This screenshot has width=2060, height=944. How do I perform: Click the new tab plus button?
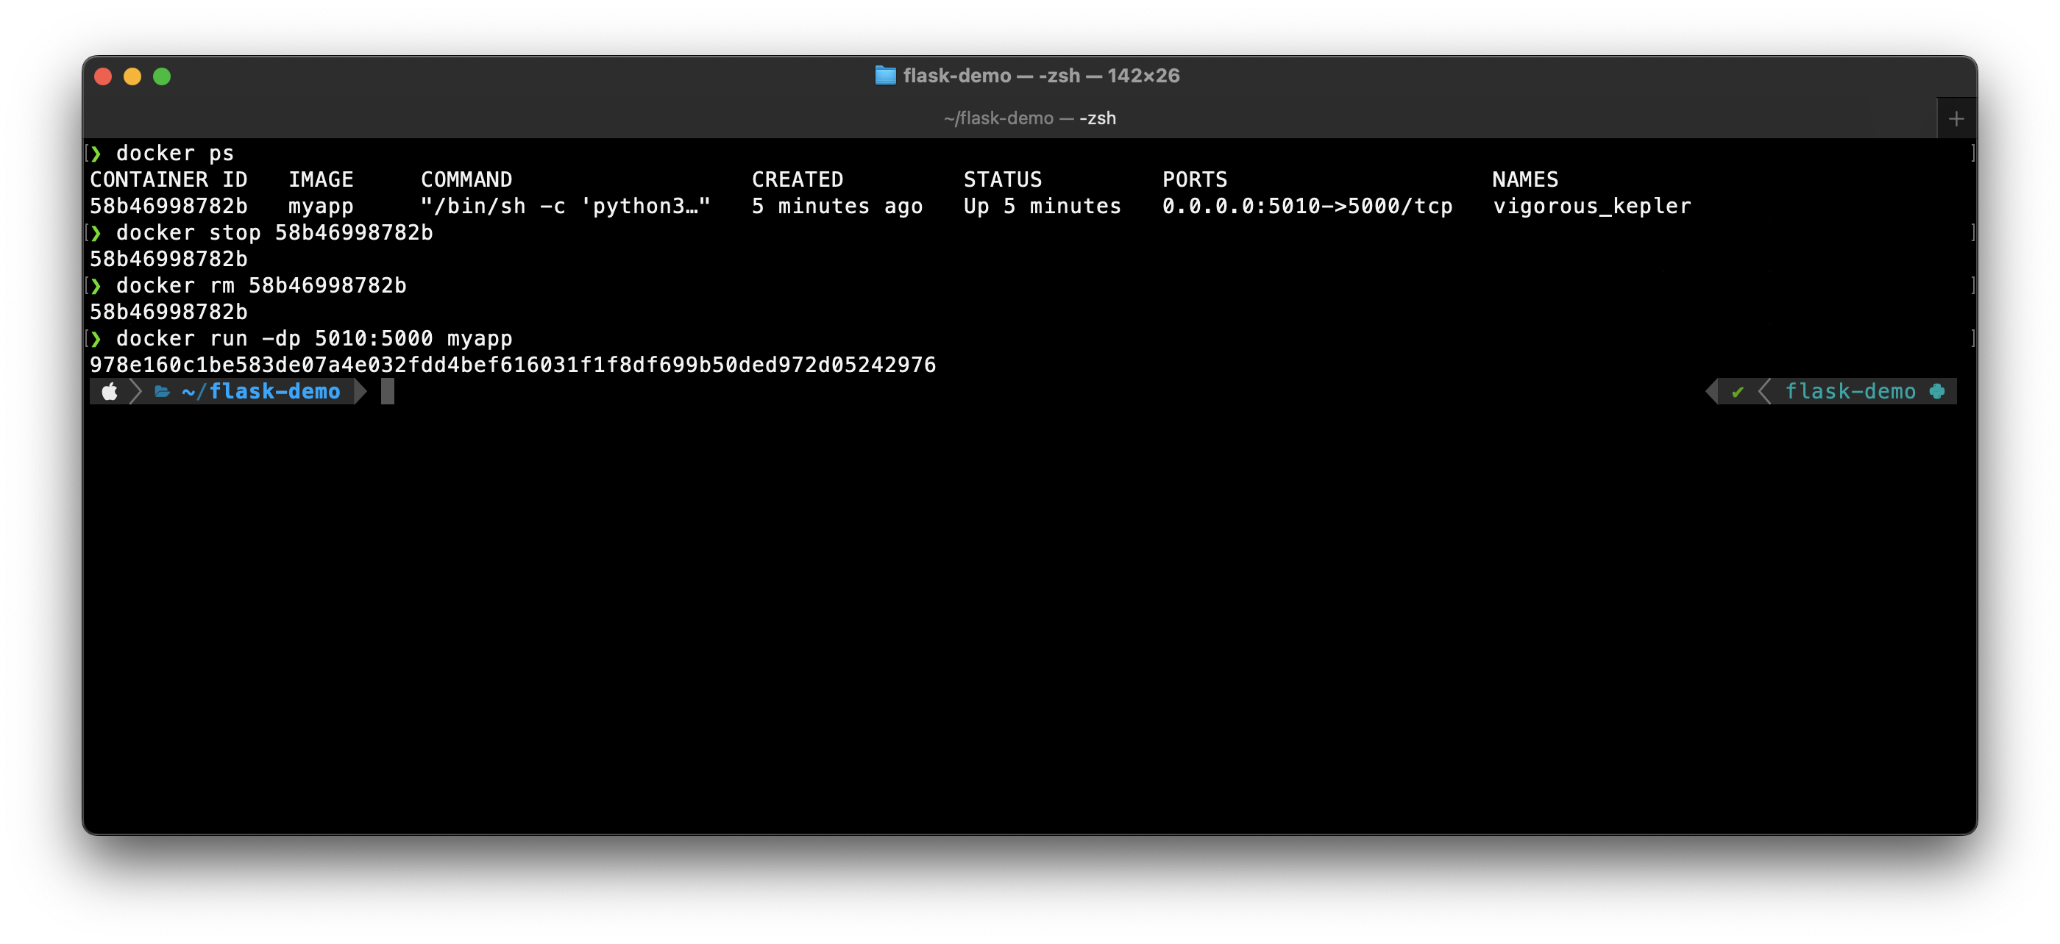click(1956, 119)
